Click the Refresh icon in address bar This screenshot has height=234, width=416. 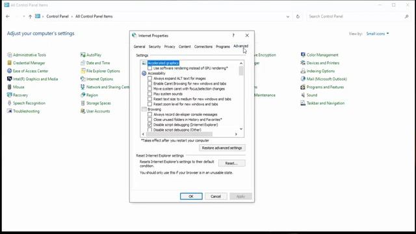click(298, 16)
